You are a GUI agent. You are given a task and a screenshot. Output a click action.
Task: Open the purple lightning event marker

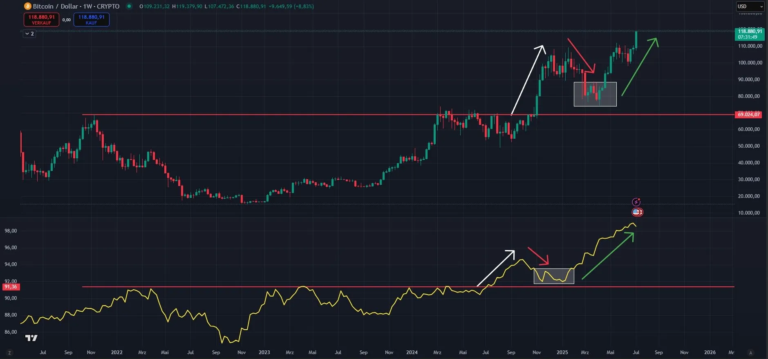636,202
